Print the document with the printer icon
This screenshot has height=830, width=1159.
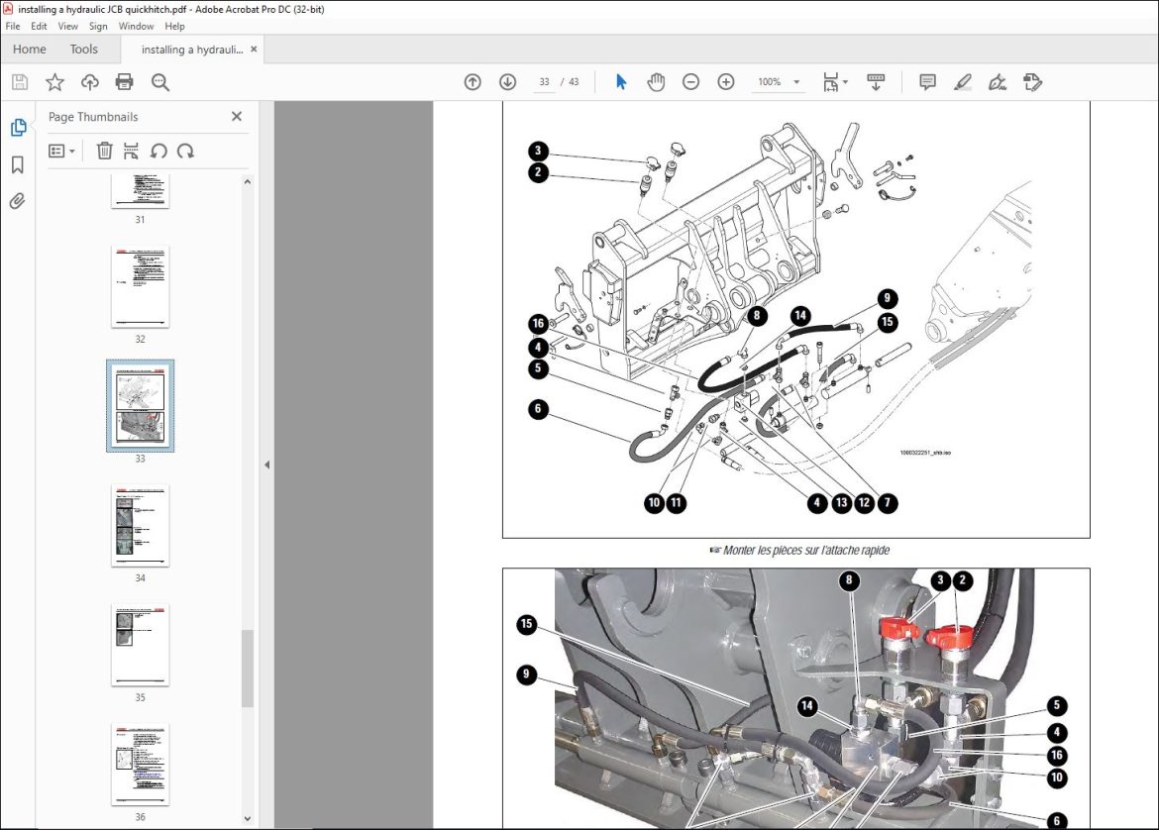(124, 82)
